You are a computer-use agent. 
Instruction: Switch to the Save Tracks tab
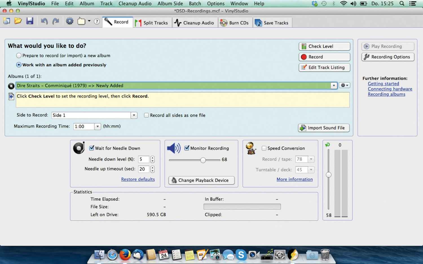272,23
